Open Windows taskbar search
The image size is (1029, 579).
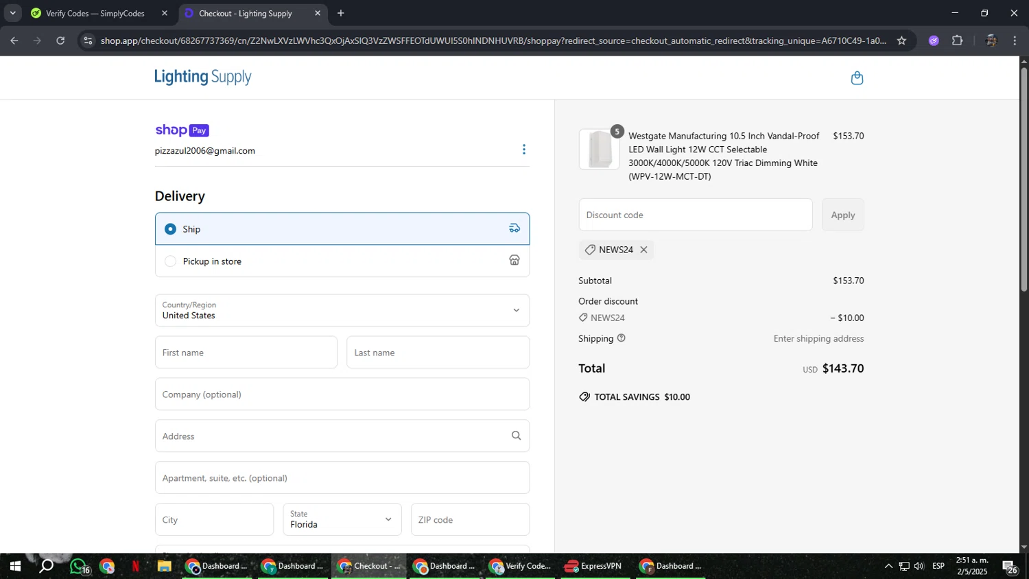click(46, 567)
